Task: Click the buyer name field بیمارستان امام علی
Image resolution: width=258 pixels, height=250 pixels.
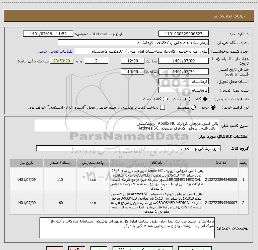Action: pyautogui.click(x=133, y=43)
